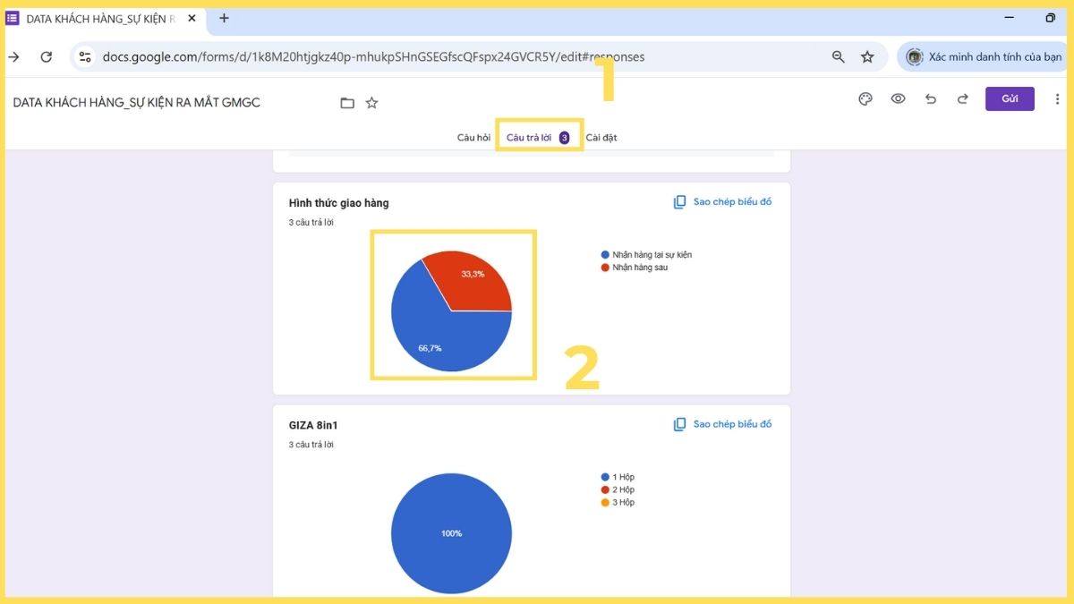Open the theme customization palette icon
This screenshot has height=604, width=1074.
pyautogui.click(x=865, y=98)
